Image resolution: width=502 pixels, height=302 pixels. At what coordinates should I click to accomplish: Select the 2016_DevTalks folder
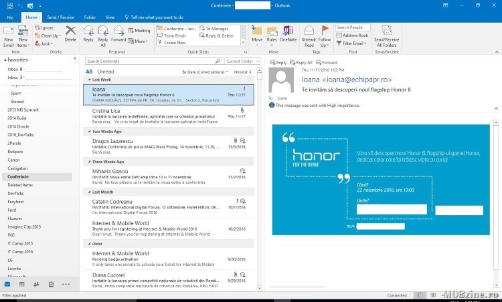[x=21, y=135]
